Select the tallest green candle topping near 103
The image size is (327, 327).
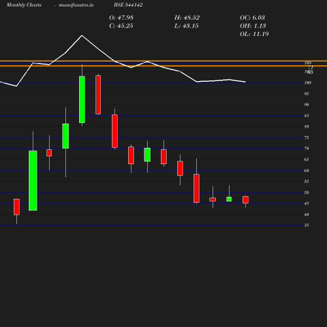[82, 99]
